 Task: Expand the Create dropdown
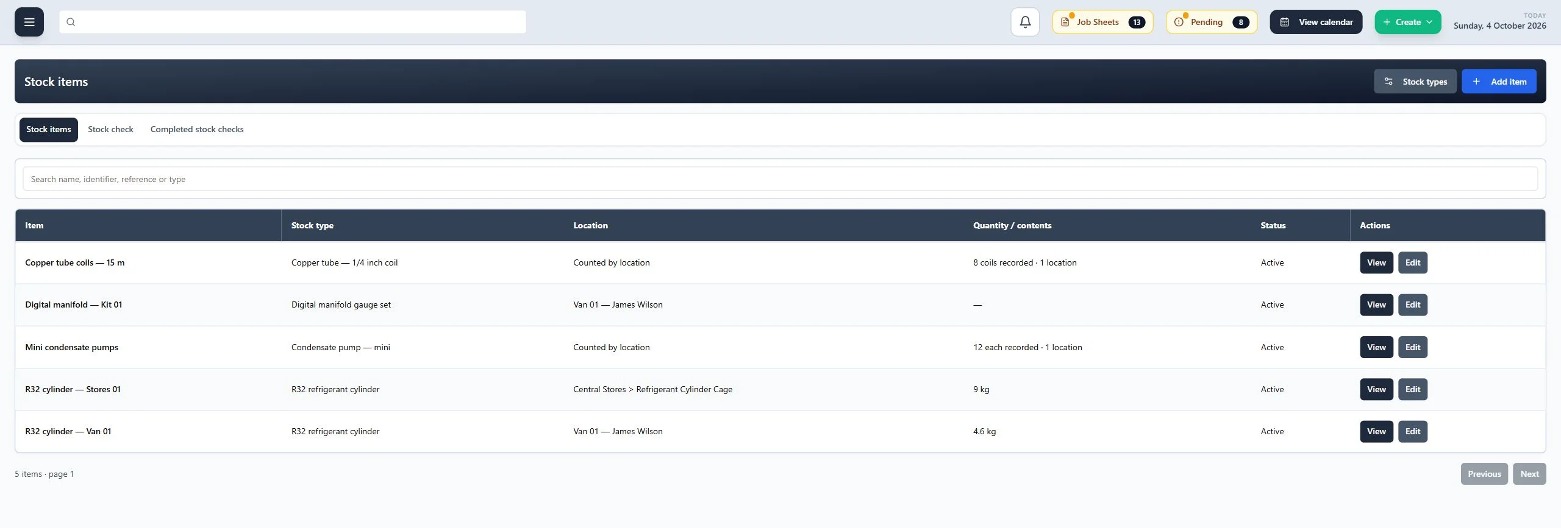pyautogui.click(x=1408, y=22)
